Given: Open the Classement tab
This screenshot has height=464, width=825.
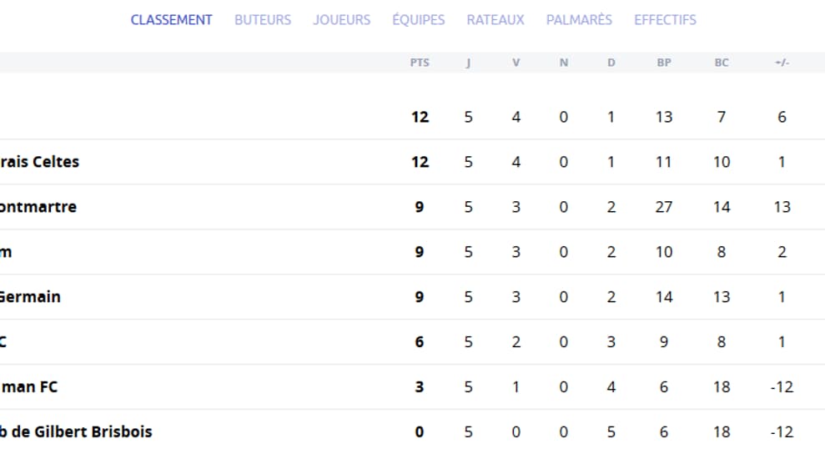Looking at the screenshot, I should pyautogui.click(x=172, y=20).
